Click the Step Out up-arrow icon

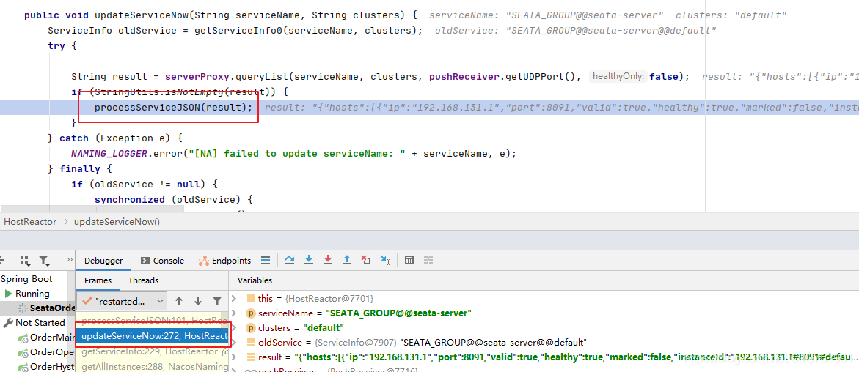[x=347, y=261]
